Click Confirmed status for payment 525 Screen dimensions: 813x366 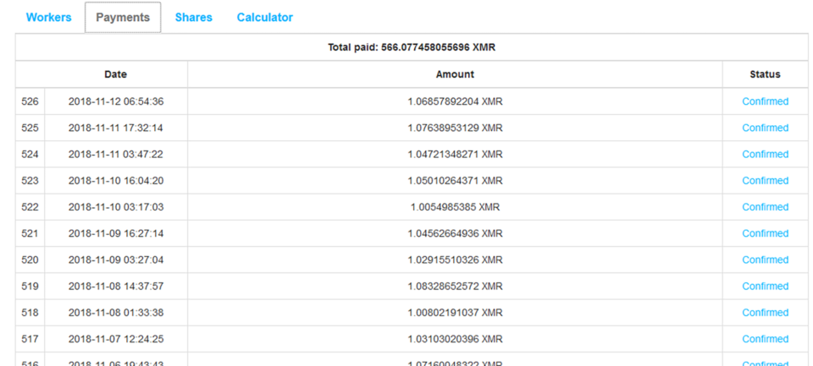point(765,128)
